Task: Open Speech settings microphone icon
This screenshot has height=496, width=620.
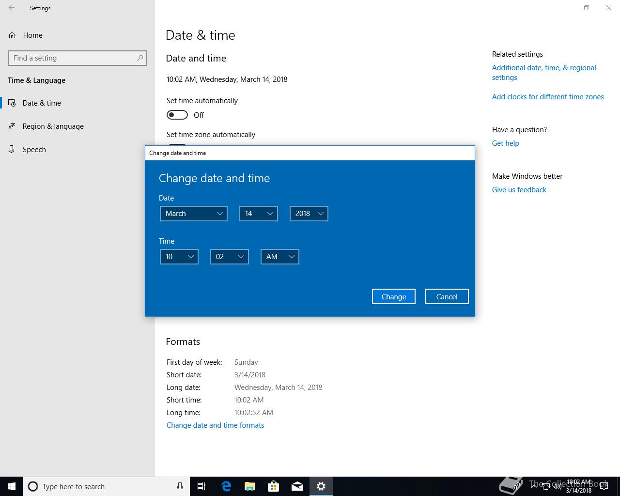Action: pos(12,150)
